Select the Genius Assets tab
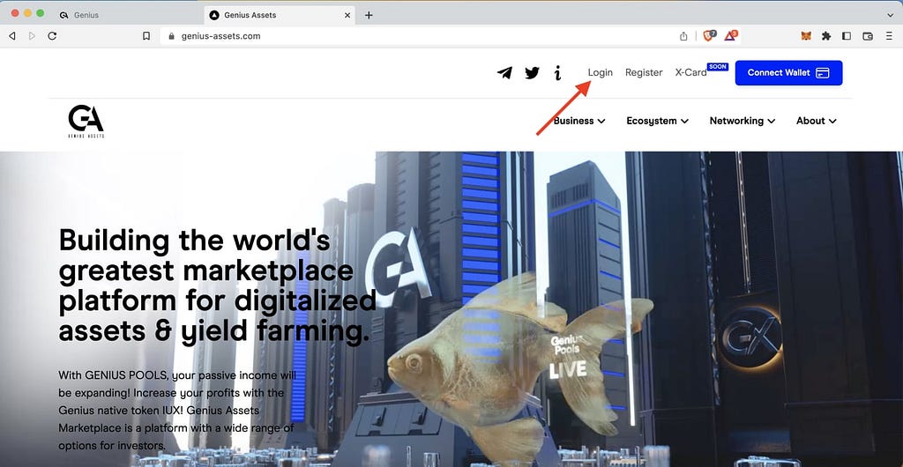The height and width of the screenshot is (467, 903). (279, 15)
